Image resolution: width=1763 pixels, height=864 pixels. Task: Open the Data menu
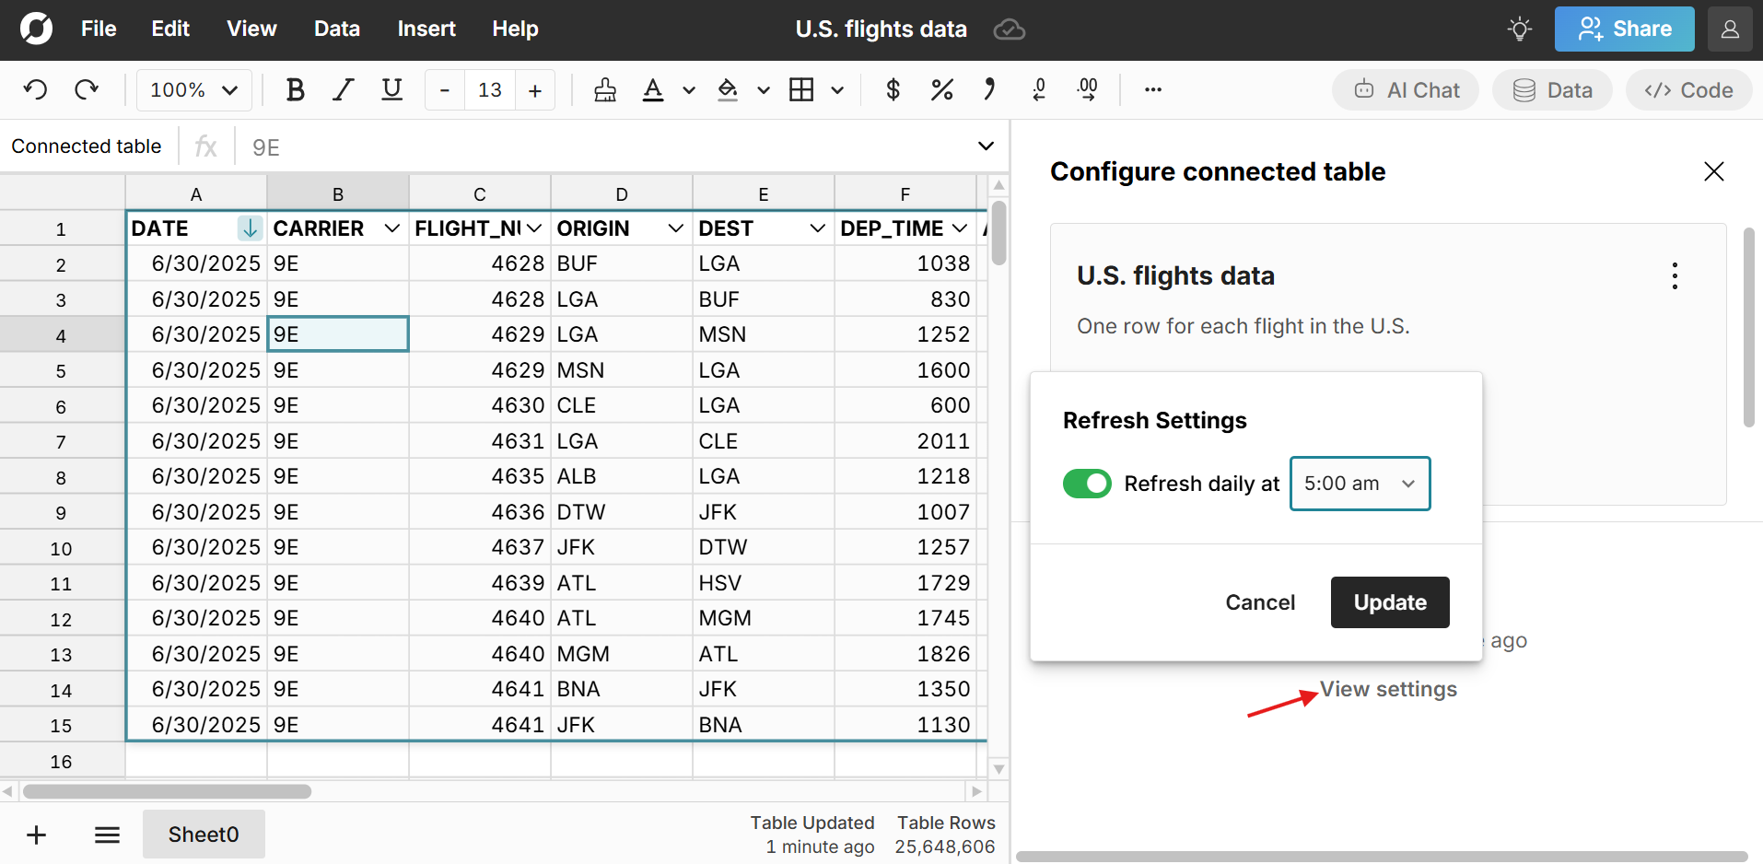336,29
